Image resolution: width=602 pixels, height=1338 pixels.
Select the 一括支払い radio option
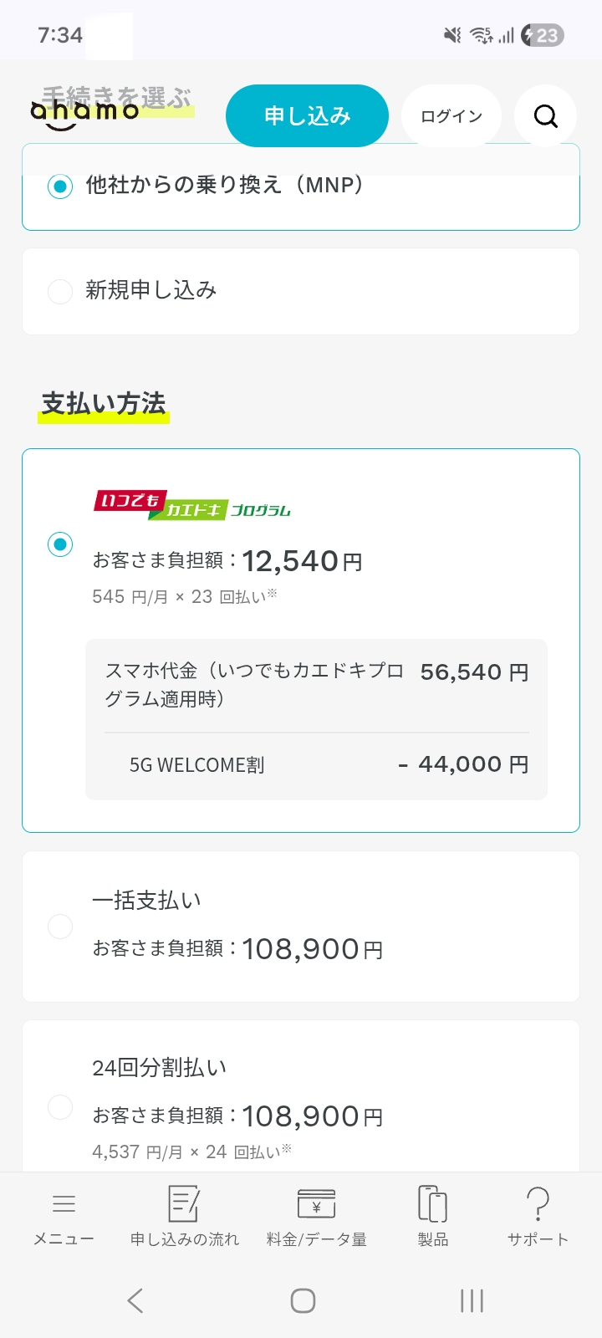coord(60,927)
